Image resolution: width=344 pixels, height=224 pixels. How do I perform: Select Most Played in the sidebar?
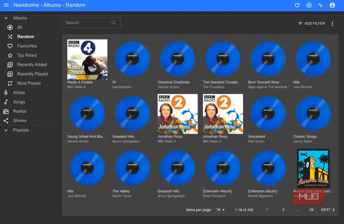[29, 83]
